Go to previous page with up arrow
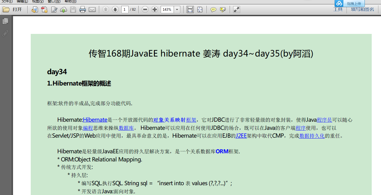Screen dimensions: 381x195 pyautogui.click(x=106, y=10)
